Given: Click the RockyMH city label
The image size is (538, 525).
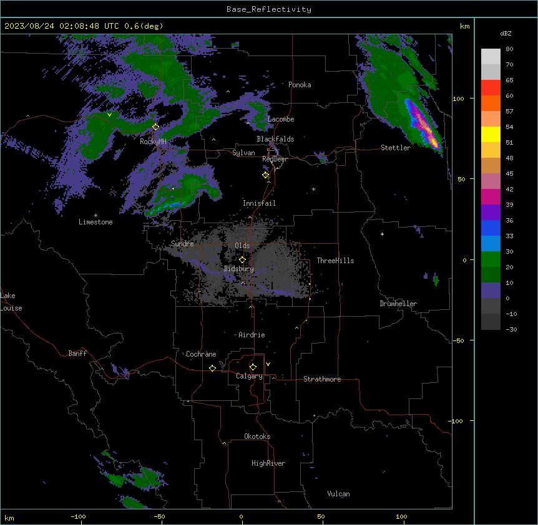Looking at the screenshot, I should point(153,142).
